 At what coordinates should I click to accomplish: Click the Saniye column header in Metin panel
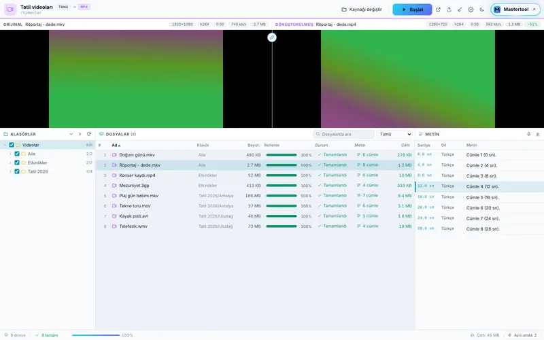424,145
